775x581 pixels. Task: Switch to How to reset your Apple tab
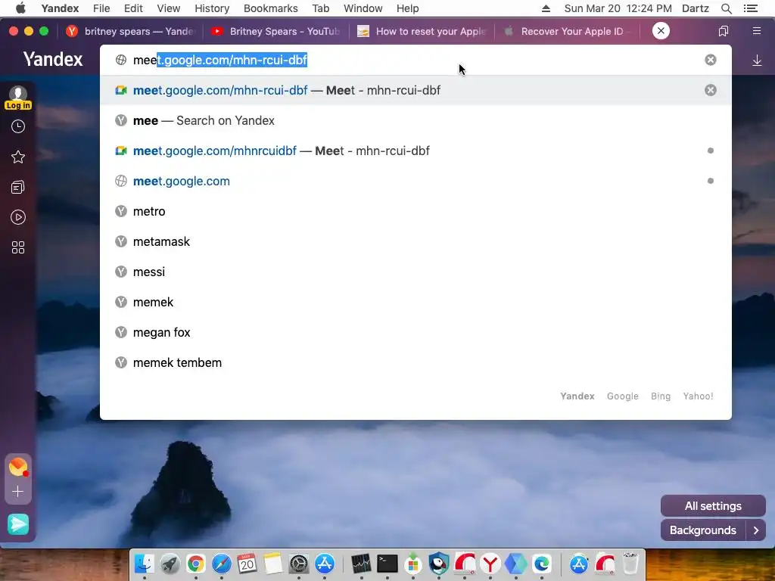click(x=422, y=31)
